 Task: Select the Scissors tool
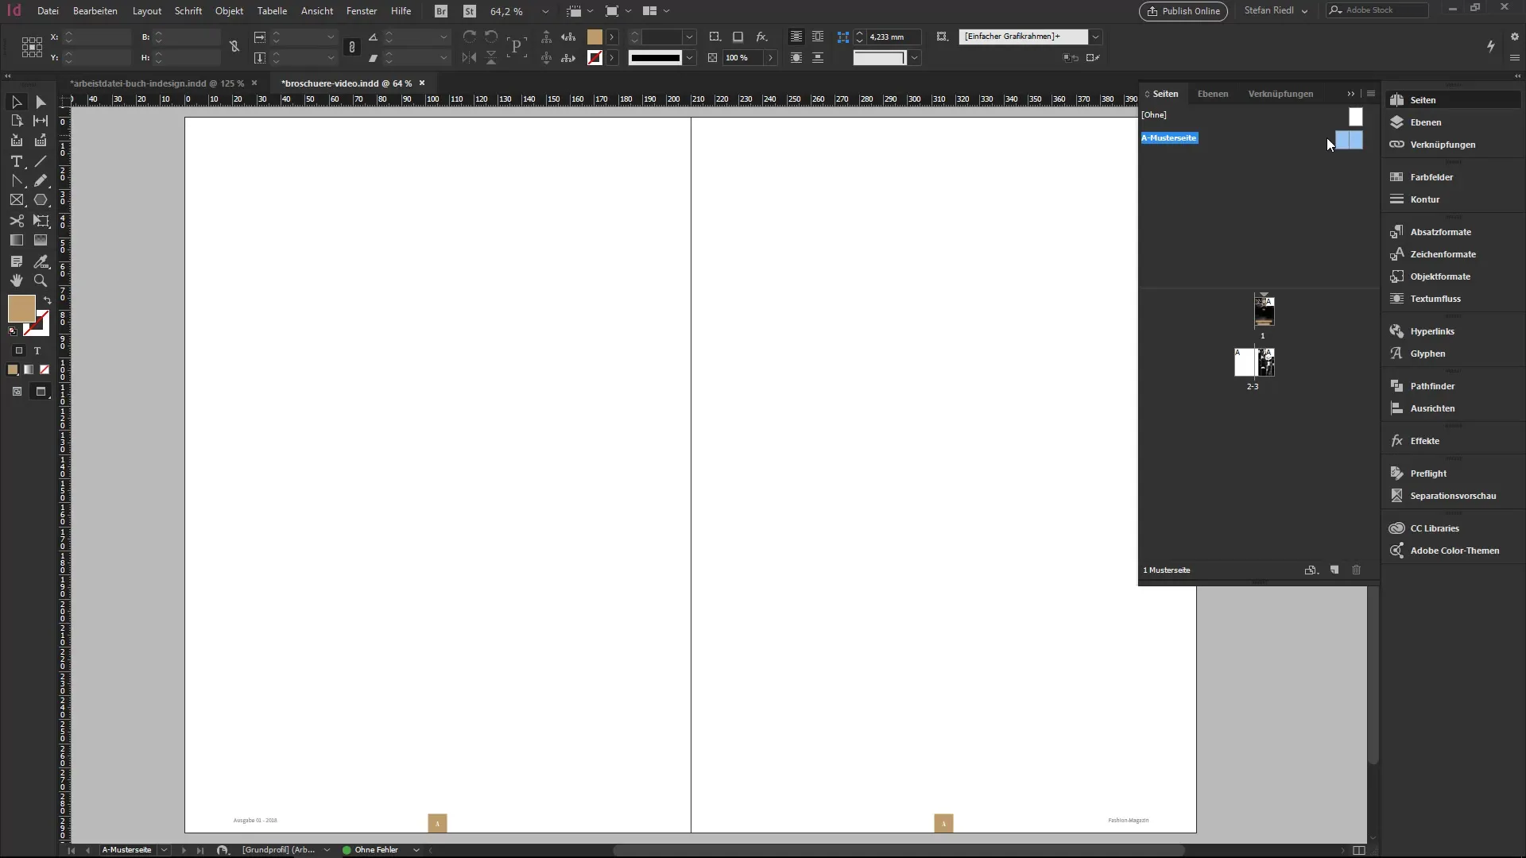click(16, 221)
